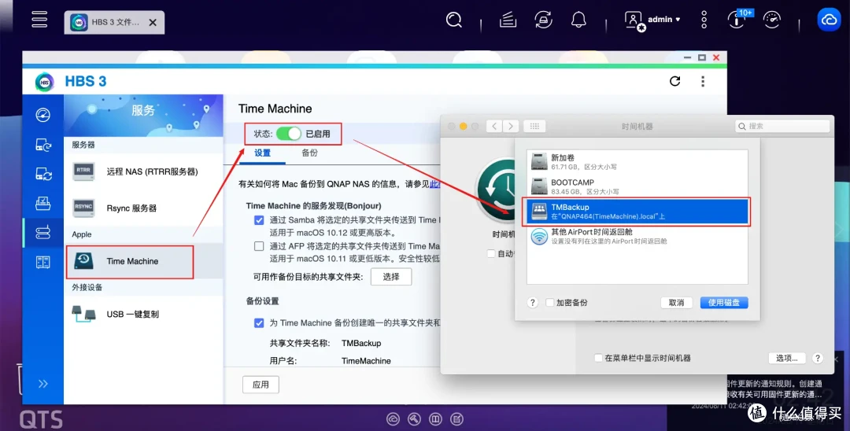Open HBS 3 more options menu

point(703,81)
